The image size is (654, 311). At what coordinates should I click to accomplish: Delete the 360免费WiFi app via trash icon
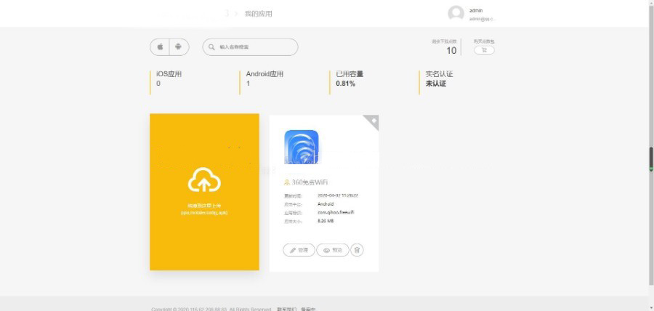pyautogui.click(x=357, y=250)
